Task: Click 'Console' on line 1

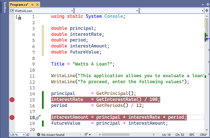Action: [113, 16]
